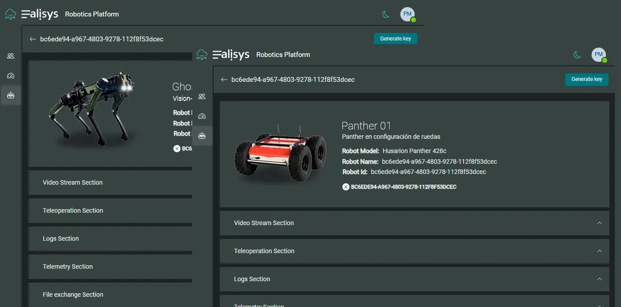Click Robotics Platform title in the back window

pos(92,14)
